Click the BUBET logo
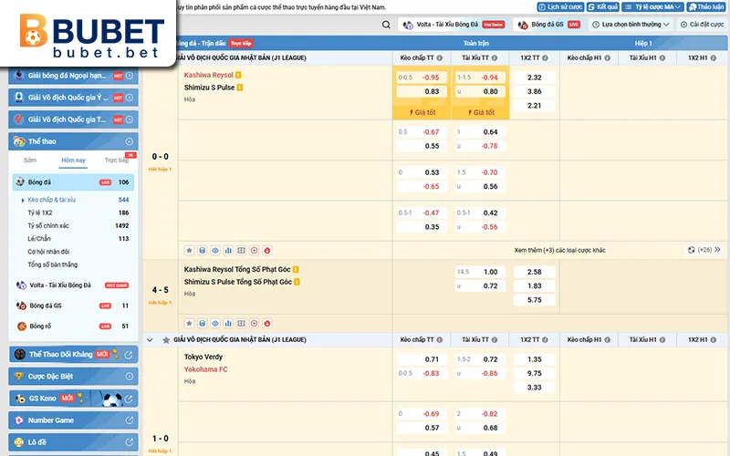 pos(92,35)
